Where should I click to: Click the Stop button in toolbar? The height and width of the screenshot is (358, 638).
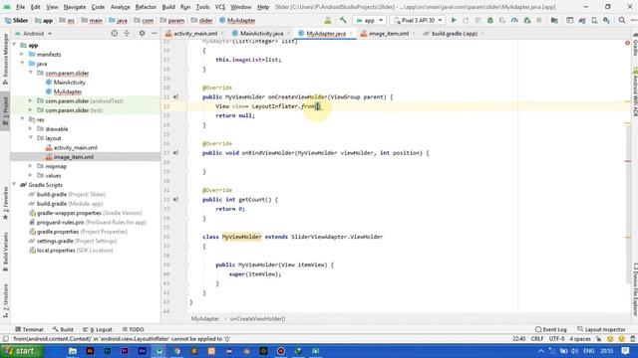pos(539,20)
